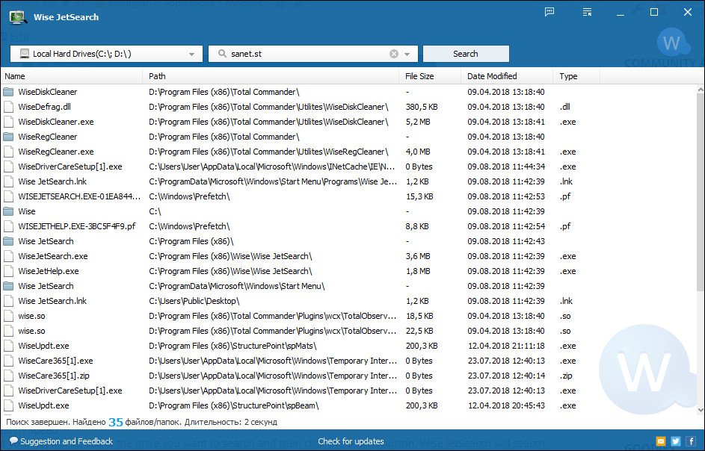The width and height of the screenshot is (705, 451).
Task: Select the WiseDriverCareSetup[1].exe row in INetCache
Action: tap(348, 167)
